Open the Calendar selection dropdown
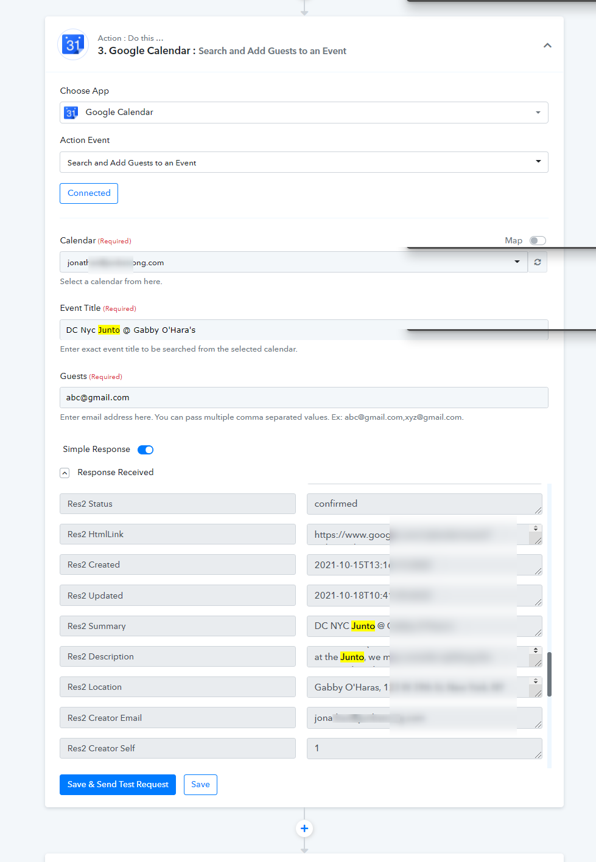The image size is (596, 862). 293,262
